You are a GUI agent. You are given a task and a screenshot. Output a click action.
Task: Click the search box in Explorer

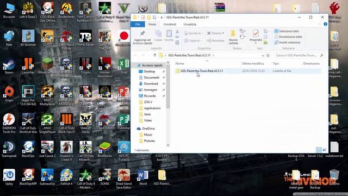(x=300, y=56)
